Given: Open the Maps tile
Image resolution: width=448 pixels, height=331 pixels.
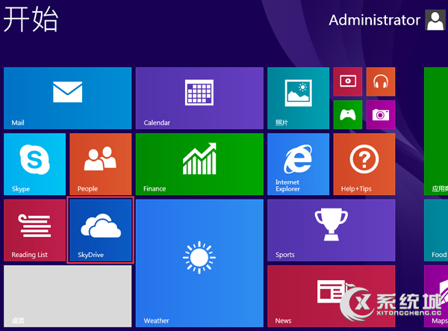Looking at the screenshot, I should tap(436, 296).
